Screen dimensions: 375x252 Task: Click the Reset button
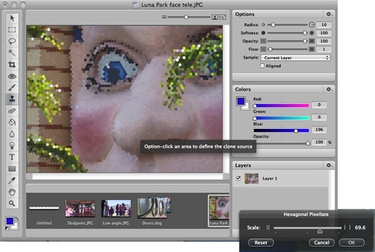[261, 243]
